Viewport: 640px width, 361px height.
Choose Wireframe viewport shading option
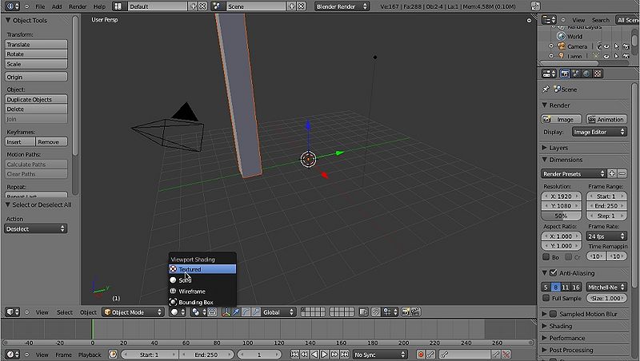pos(192,292)
